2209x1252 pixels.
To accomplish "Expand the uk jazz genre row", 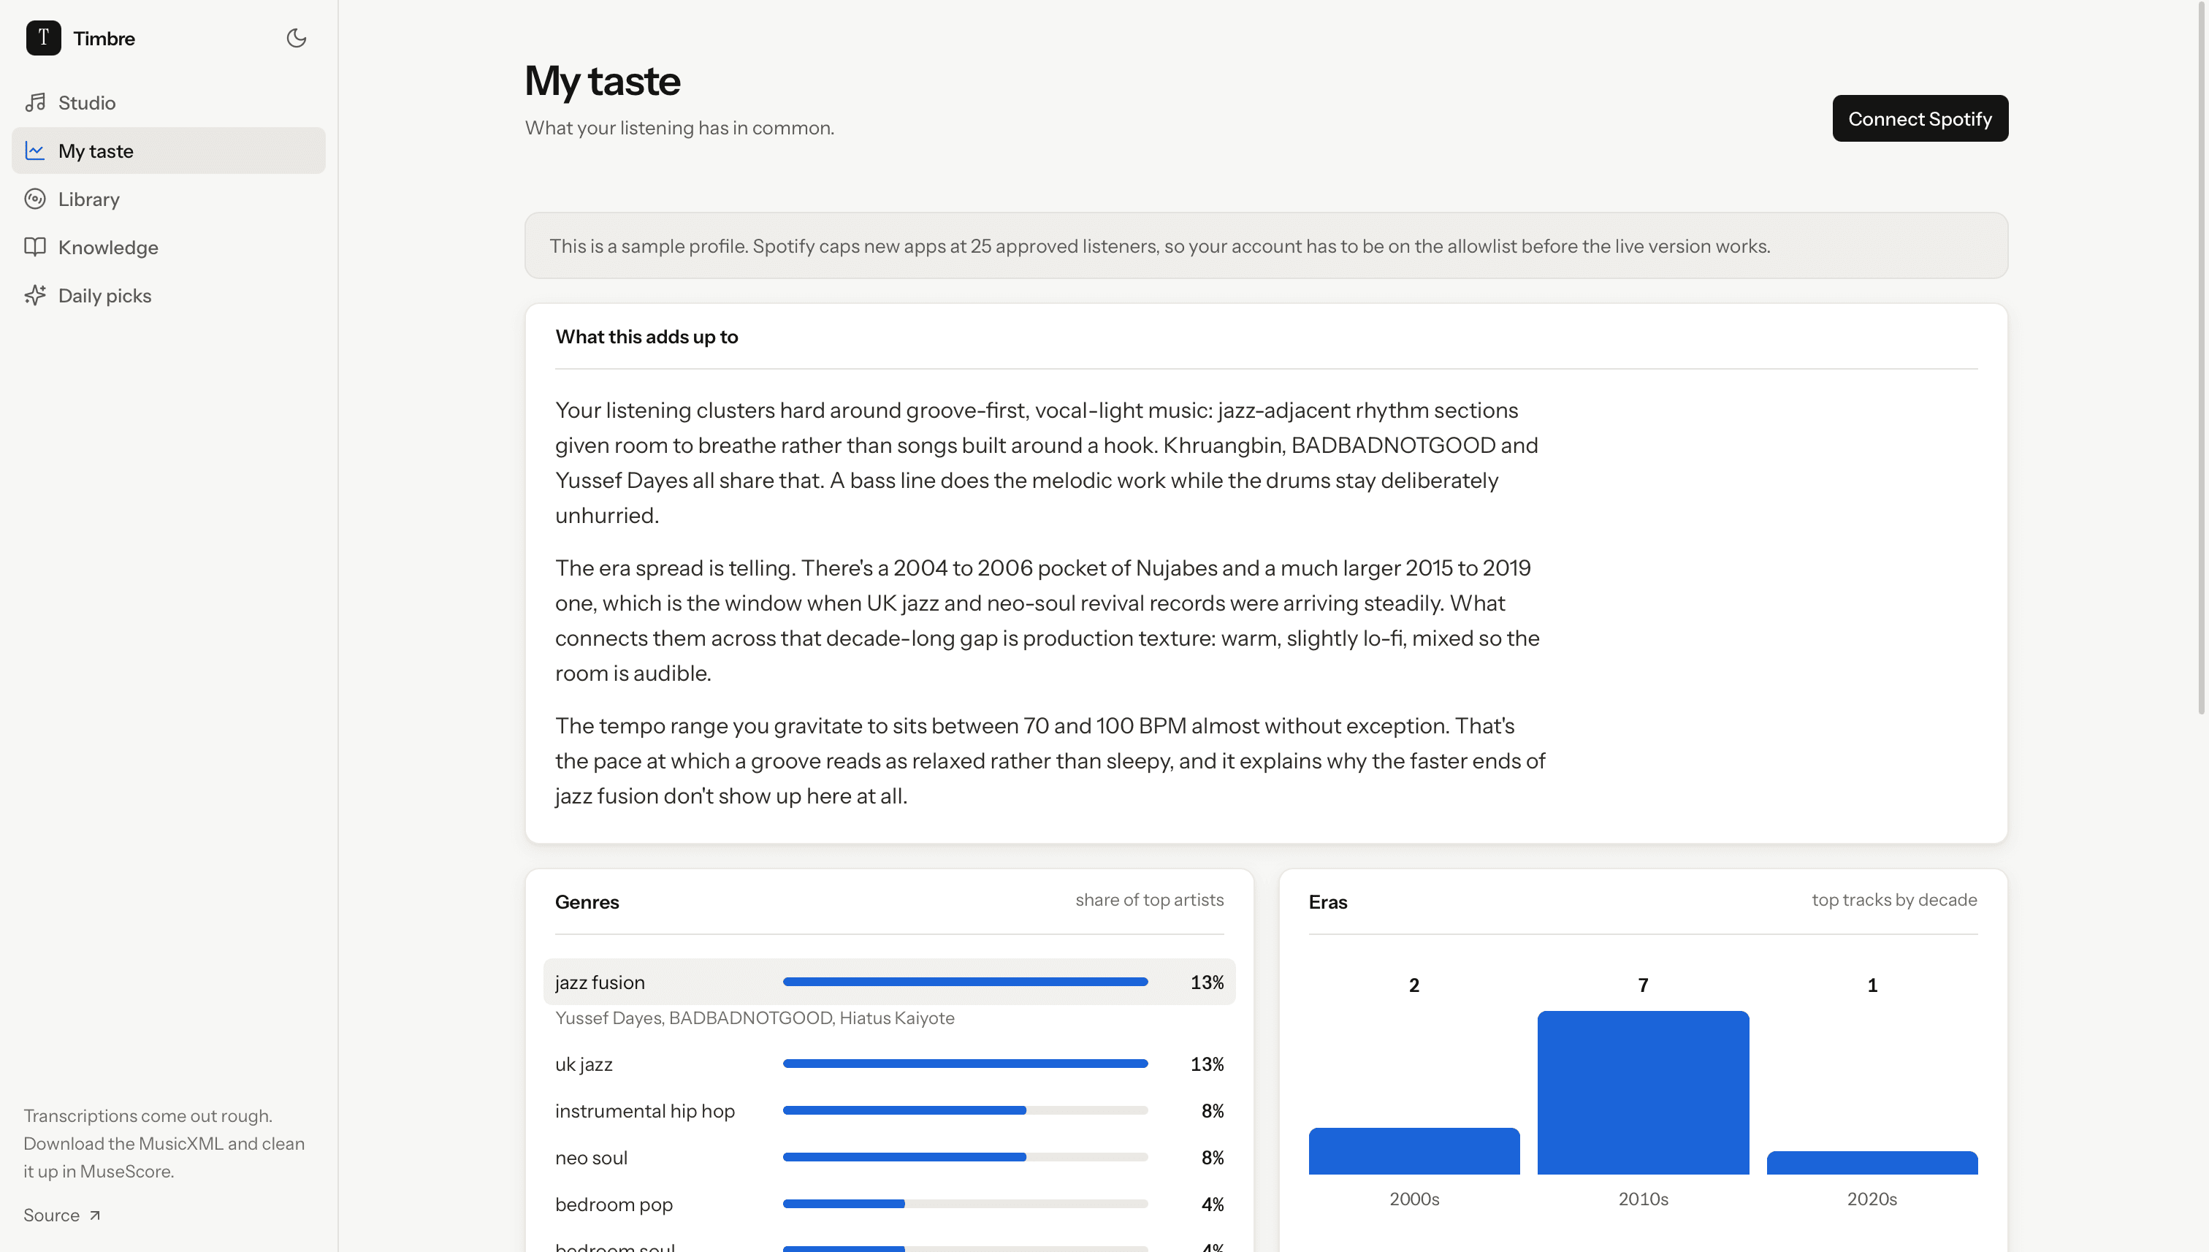I will click(x=889, y=1064).
